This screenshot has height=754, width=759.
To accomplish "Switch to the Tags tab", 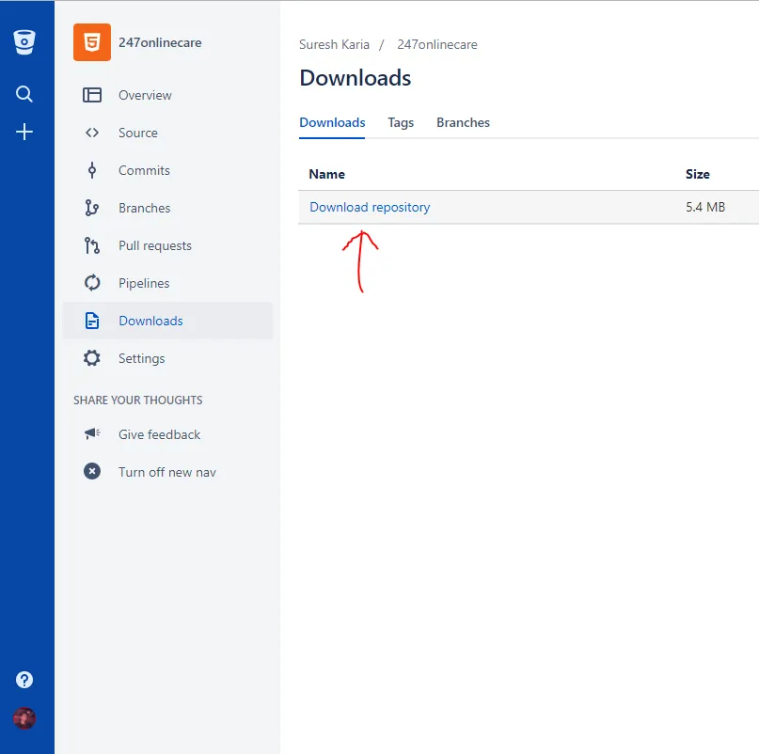I will pyautogui.click(x=401, y=123).
